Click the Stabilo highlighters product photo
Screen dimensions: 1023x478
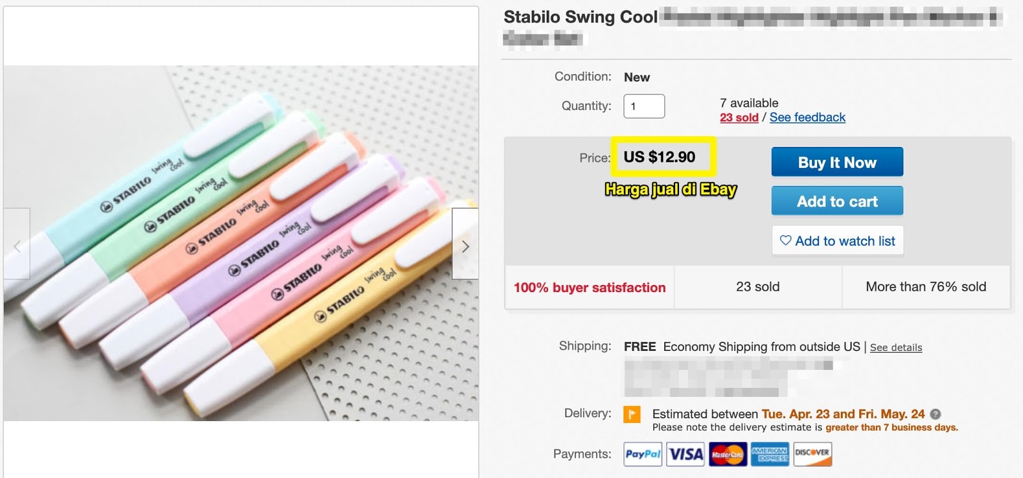241,243
